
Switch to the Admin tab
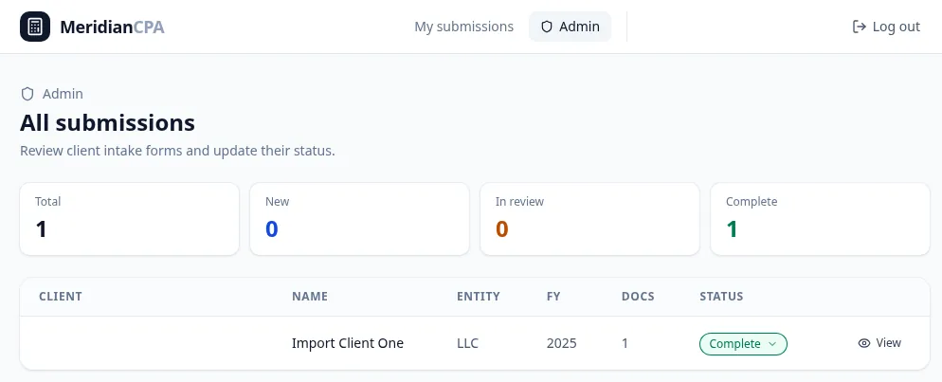coord(570,27)
